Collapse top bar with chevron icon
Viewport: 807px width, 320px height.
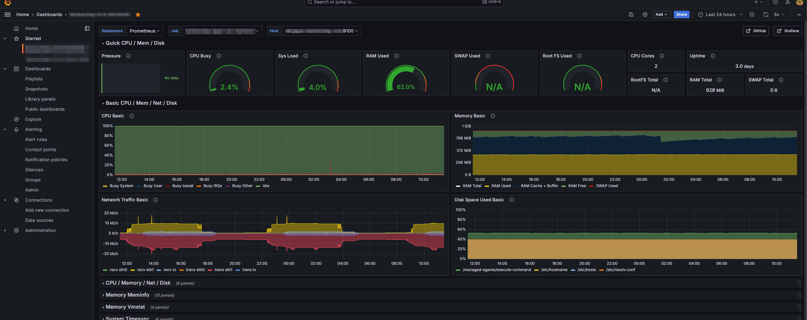pos(799,15)
